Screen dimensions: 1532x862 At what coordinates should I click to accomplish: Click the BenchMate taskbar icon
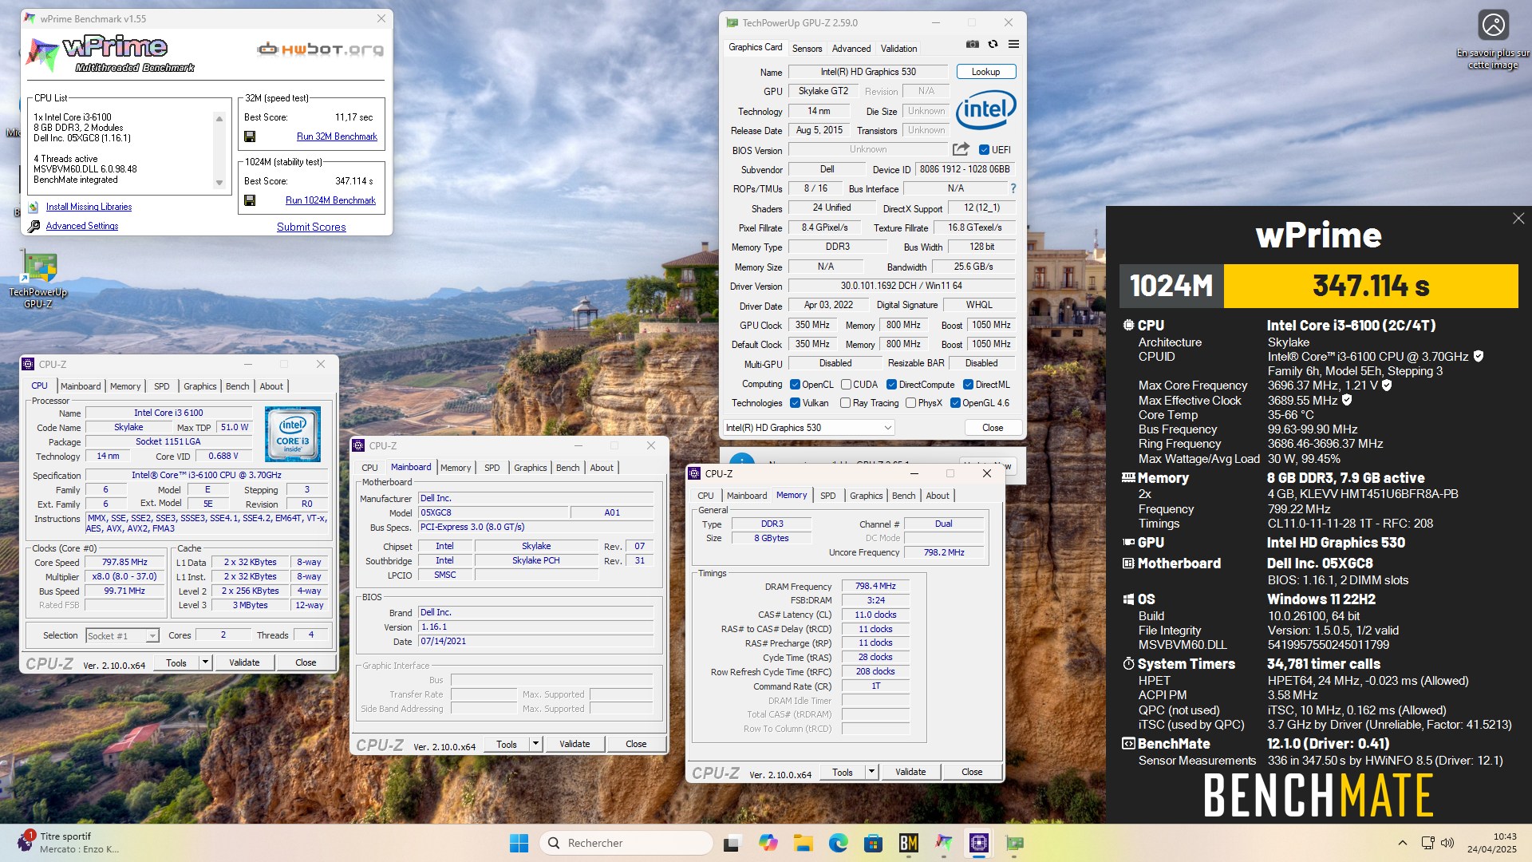908,843
